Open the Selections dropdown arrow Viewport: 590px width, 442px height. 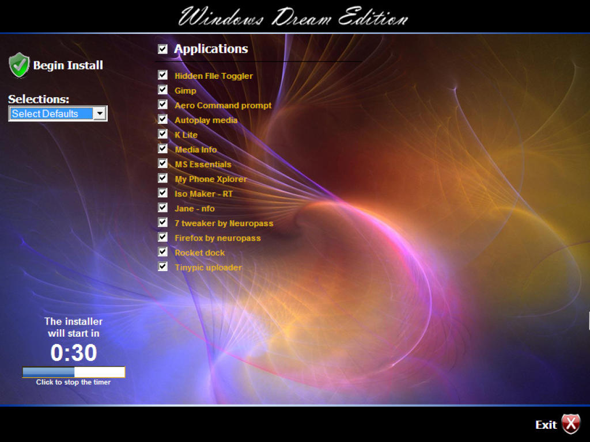100,113
